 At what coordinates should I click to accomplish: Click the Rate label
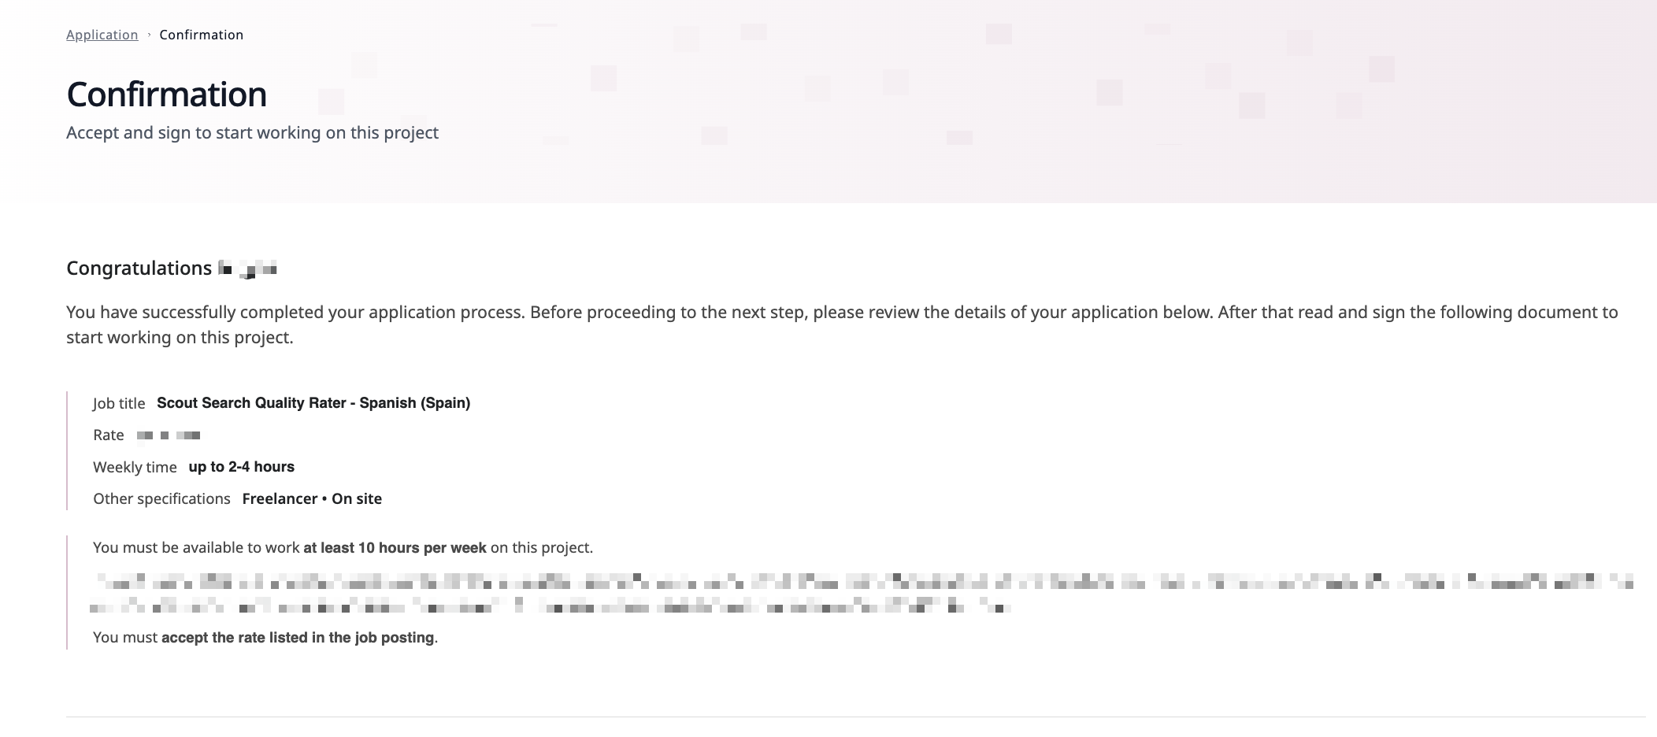click(108, 435)
